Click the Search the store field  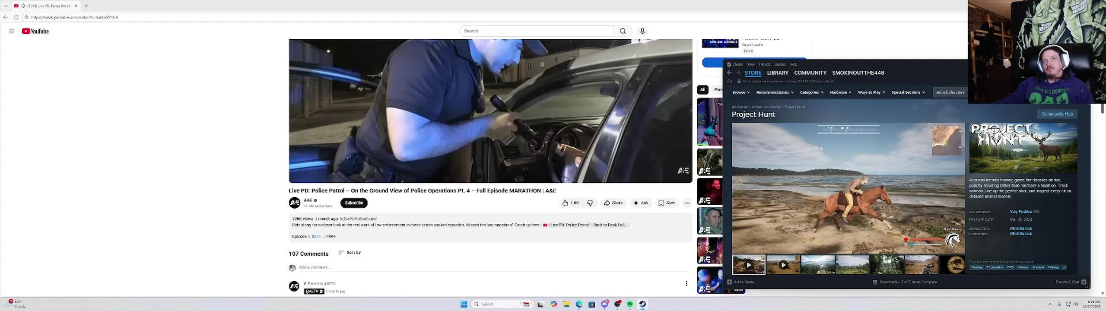coord(950,92)
